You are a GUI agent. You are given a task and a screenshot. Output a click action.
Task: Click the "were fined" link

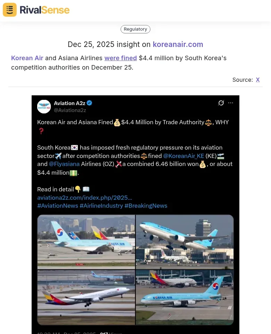(x=121, y=58)
